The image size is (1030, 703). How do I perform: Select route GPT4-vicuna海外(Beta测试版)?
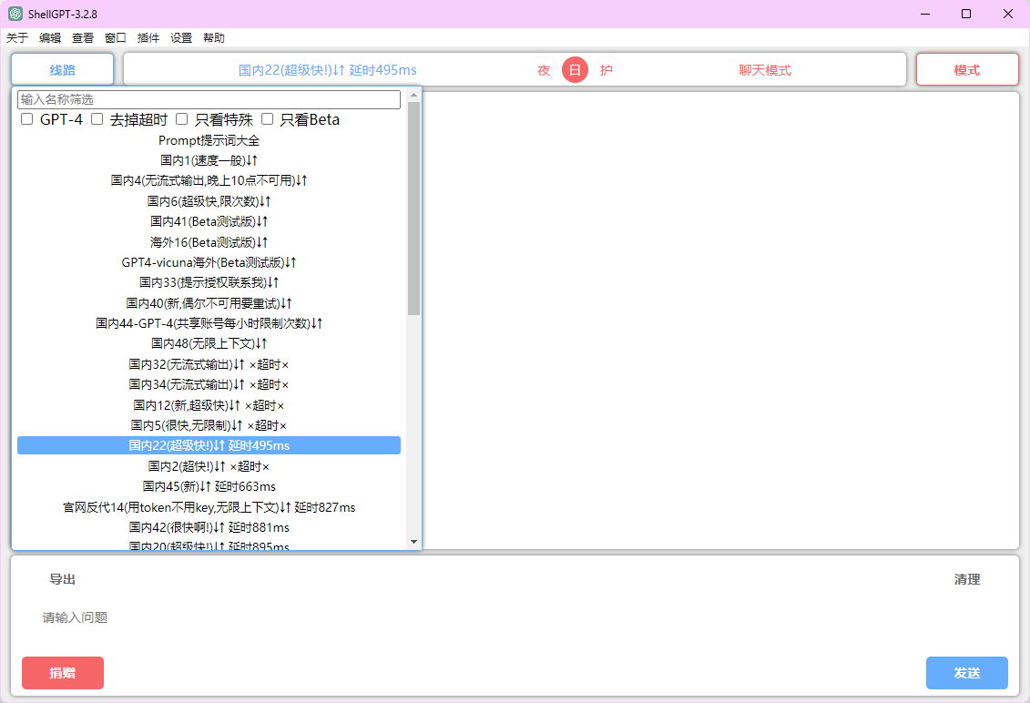[x=209, y=263]
